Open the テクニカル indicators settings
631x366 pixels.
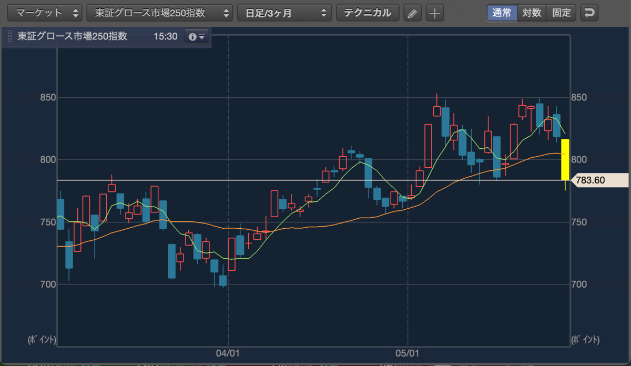pos(368,13)
